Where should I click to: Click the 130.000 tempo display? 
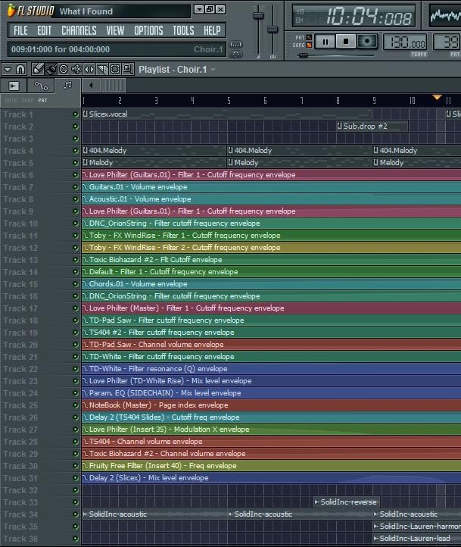pyautogui.click(x=406, y=42)
